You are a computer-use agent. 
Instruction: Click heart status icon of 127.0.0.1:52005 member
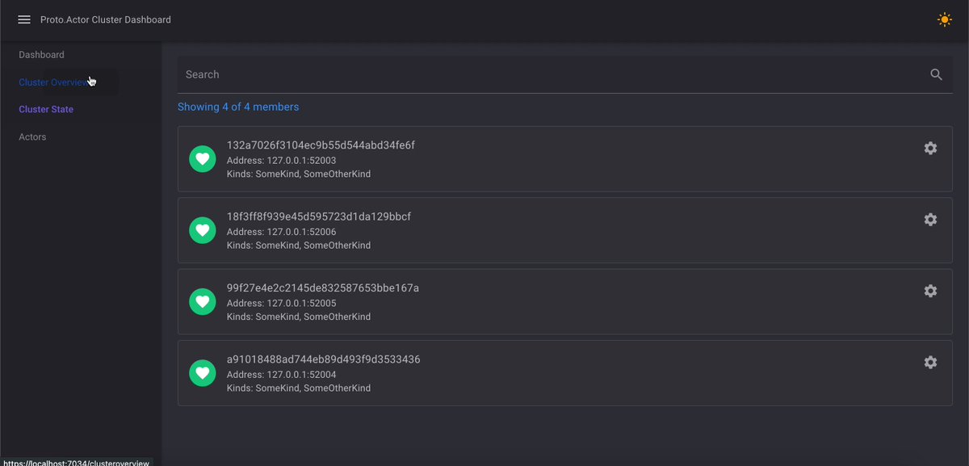[x=203, y=301]
